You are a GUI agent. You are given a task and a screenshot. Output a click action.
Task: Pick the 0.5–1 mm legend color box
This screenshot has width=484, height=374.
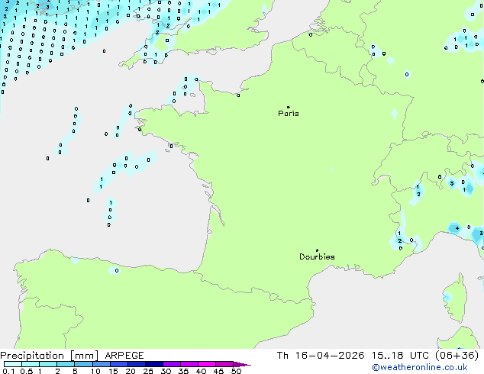click(31, 364)
